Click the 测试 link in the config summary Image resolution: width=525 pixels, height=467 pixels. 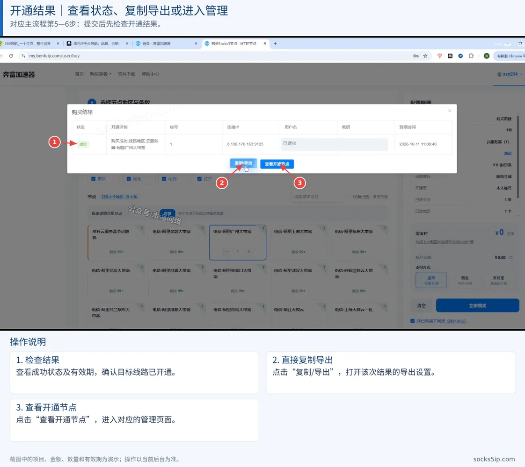pyautogui.click(x=508, y=153)
